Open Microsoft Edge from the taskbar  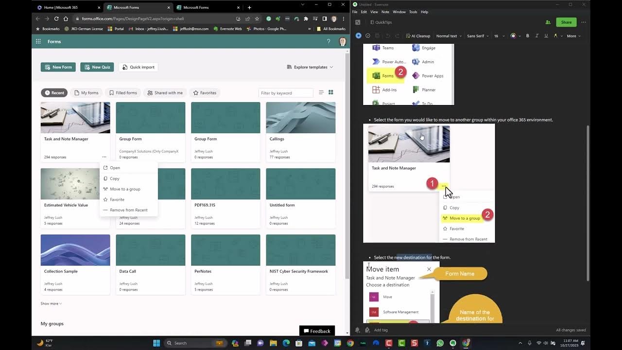pos(286,343)
